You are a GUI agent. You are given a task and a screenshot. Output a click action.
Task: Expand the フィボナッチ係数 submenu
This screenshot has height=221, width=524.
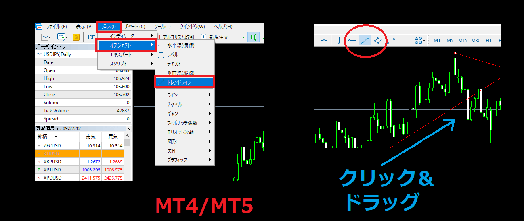pos(185,123)
